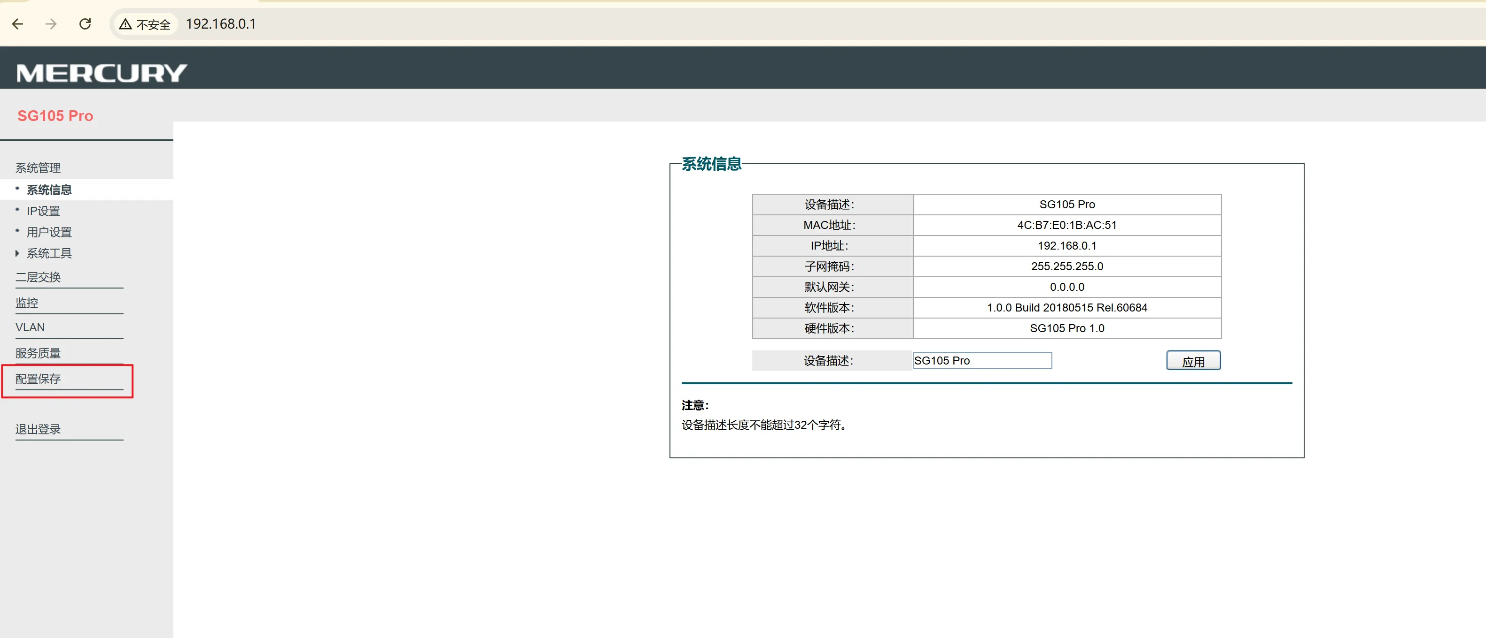Click the MERCURY logo

point(101,73)
